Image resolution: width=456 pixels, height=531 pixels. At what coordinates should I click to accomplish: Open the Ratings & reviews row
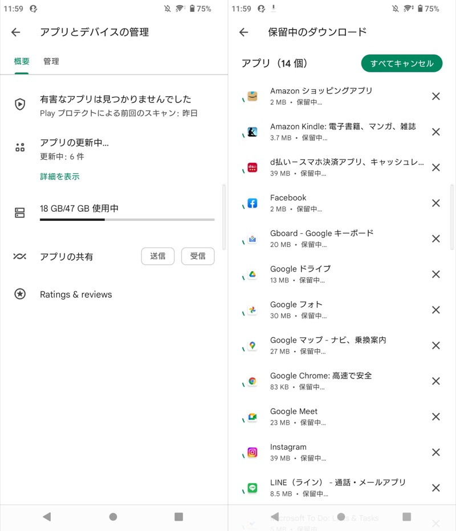coord(76,294)
